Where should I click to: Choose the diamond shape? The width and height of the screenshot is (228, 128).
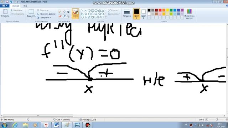[x=86, y=14]
